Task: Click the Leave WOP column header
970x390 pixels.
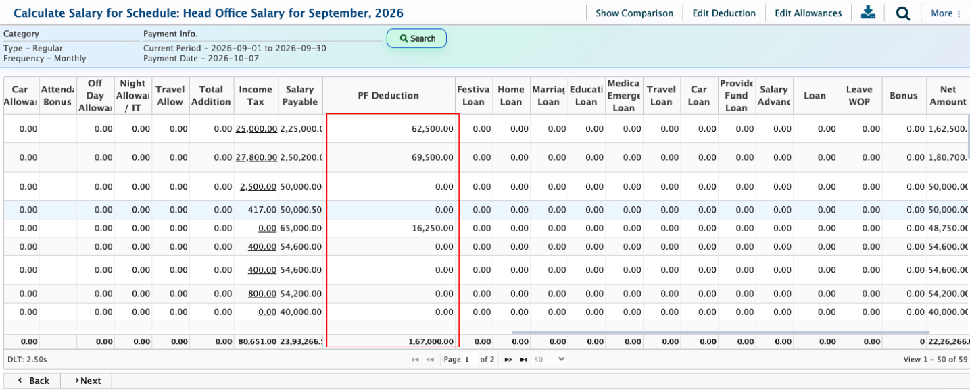Action: tap(859, 95)
